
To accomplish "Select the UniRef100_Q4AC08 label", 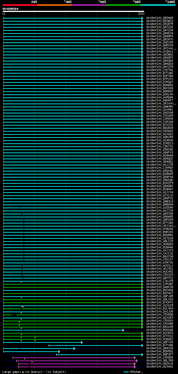I will [x=160, y=287].
